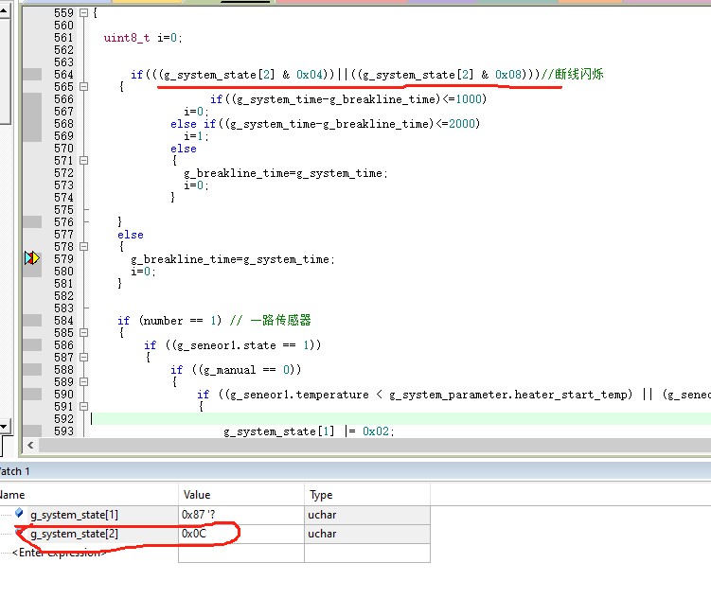
Task: Click the g_breakline_time assignment on line 572
Action: tap(286, 173)
